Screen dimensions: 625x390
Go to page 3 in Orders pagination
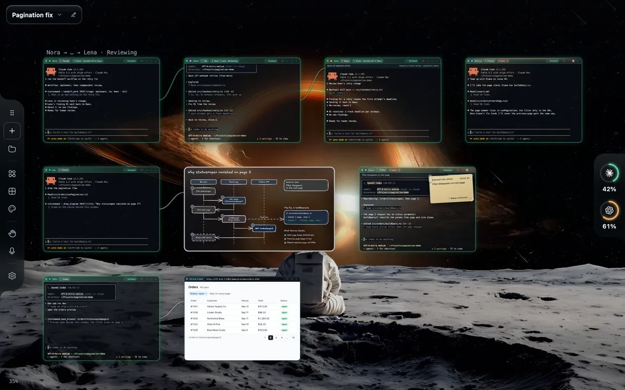pyautogui.click(x=276, y=337)
